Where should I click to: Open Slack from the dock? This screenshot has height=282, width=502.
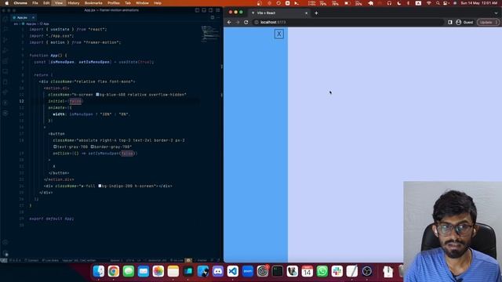(336, 271)
